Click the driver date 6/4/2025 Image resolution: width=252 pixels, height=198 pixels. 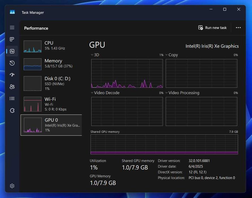click(x=196, y=166)
